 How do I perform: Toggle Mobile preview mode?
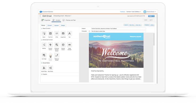[152, 25]
